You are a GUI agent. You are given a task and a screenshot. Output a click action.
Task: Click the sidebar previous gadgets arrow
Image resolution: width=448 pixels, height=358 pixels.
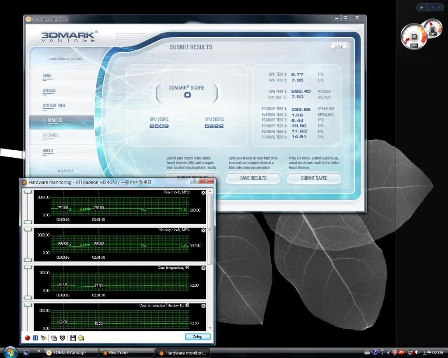tap(433, 7)
